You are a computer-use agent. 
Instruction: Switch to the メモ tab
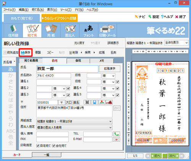click(102, 61)
